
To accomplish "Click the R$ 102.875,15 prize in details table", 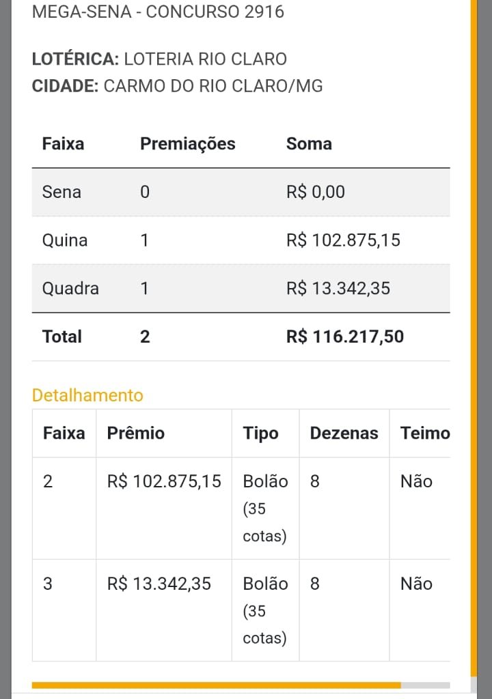I will pos(164,481).
